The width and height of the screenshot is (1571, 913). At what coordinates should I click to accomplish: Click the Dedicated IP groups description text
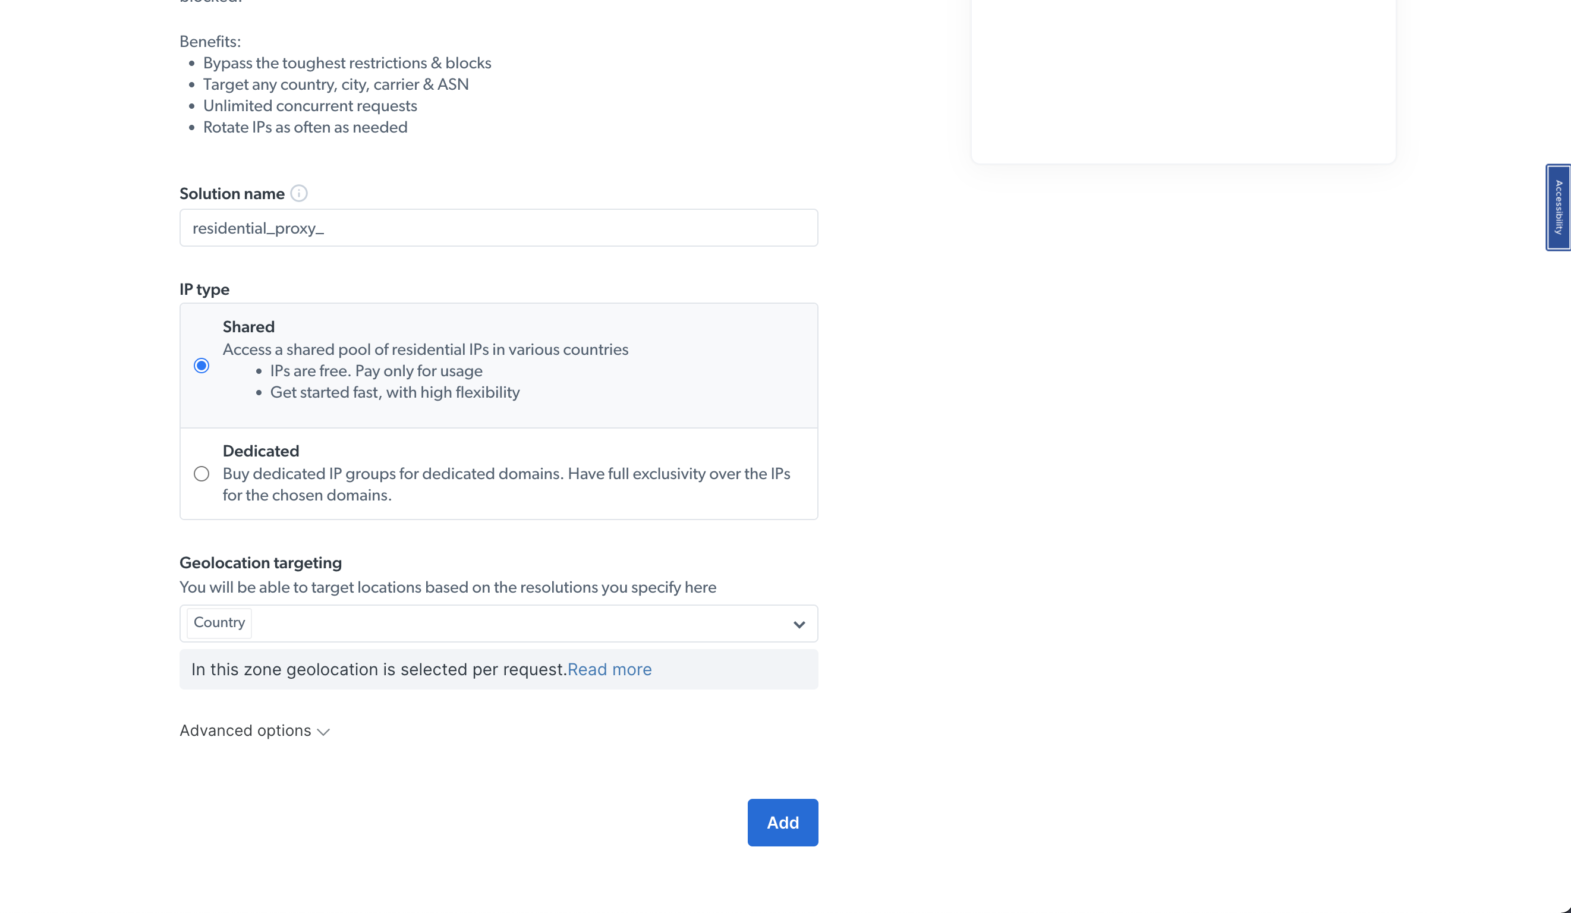click(x=506, y=484)
